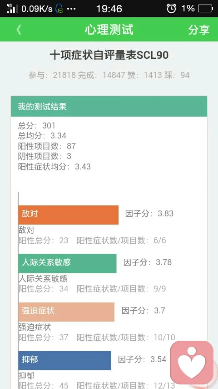The image size is (218, 389).
Task: Select the blue 抑郁 bar
Action: pos(65,360)
